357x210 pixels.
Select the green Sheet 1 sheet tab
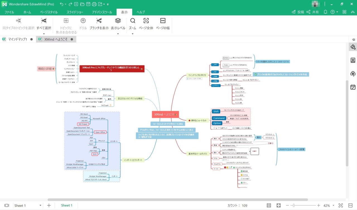pyautogui.click(x=67, y=206)
